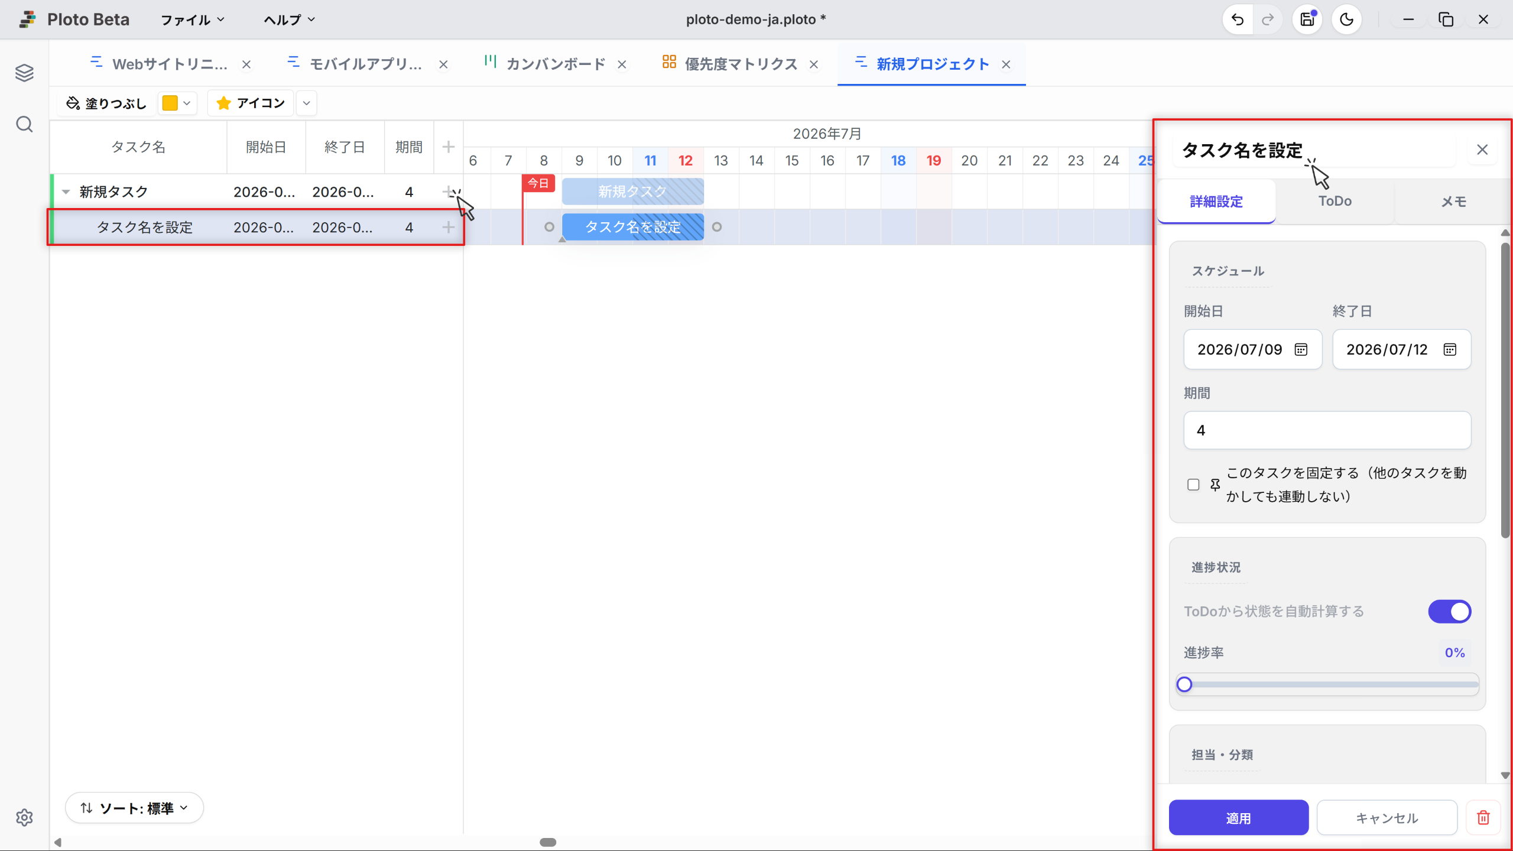
Task: Select the タスク名を設定 task name cell
Action: (x=145, y=228)
